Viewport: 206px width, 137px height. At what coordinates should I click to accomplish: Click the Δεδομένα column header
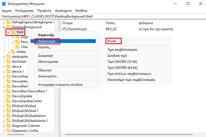click(x=171, y=23)
